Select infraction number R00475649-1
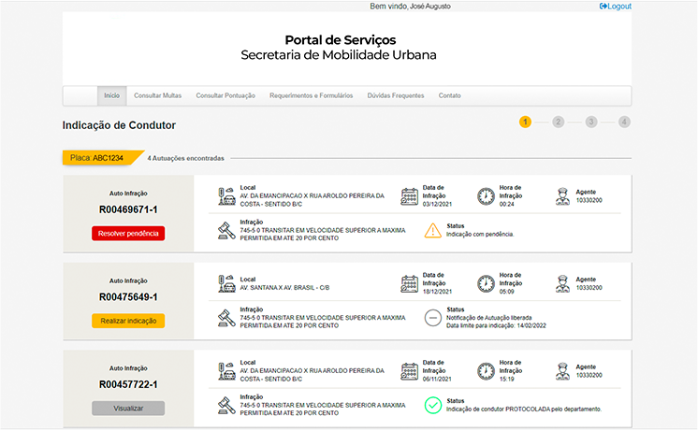 point(128,297)
